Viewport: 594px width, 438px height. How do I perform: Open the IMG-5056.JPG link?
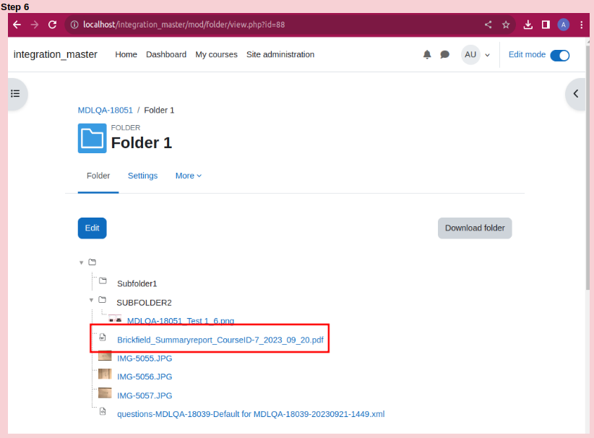pyautogui.click(x=145, y=377)
